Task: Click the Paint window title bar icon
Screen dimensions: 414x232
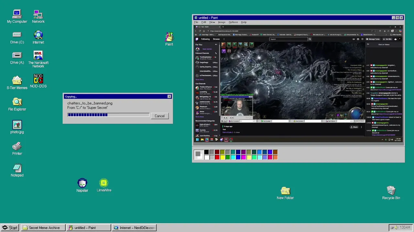Action: click(x=196, y=18)
